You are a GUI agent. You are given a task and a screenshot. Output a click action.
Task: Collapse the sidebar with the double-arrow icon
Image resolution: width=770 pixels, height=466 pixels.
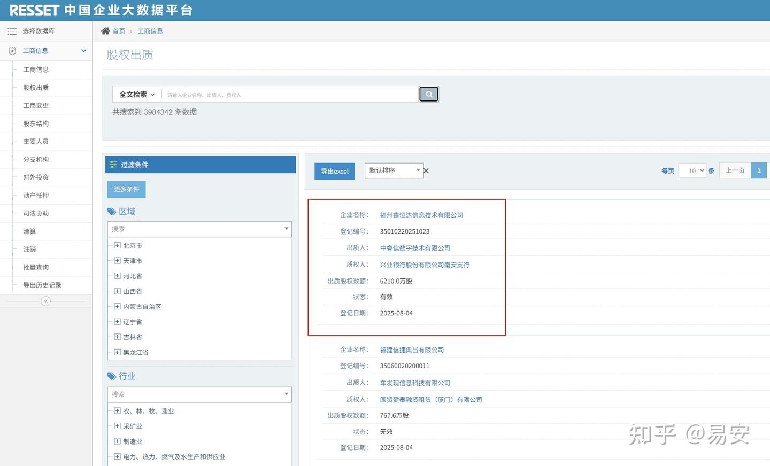(x=45, y=301)
